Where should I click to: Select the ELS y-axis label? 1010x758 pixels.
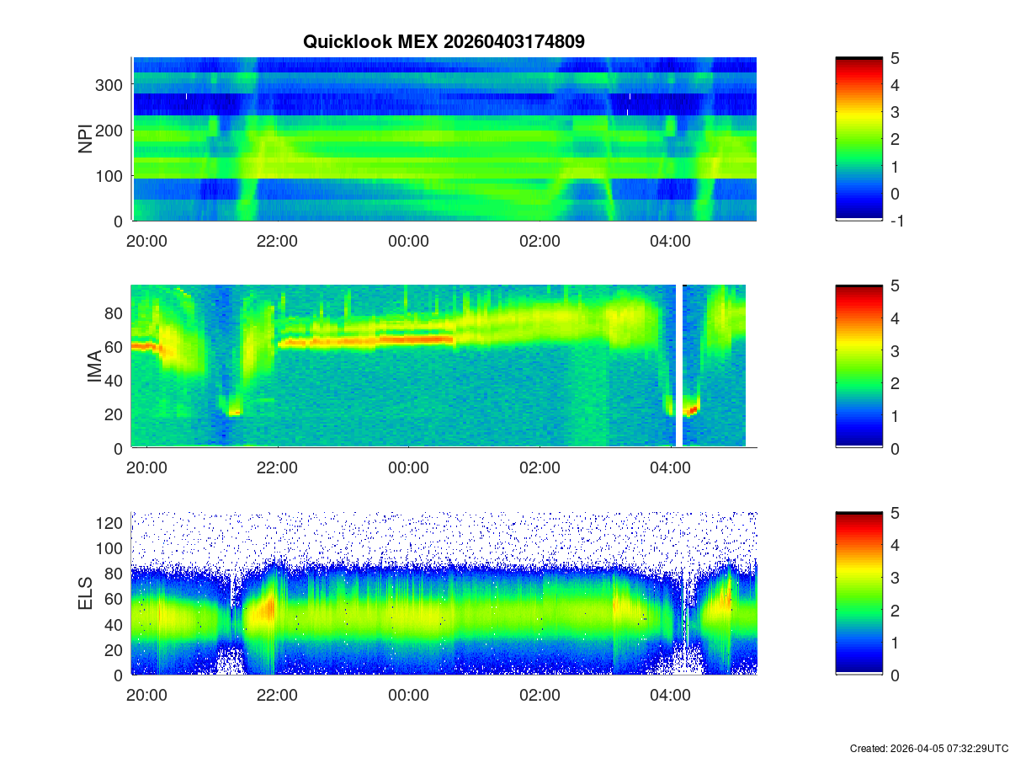(85, 594)
